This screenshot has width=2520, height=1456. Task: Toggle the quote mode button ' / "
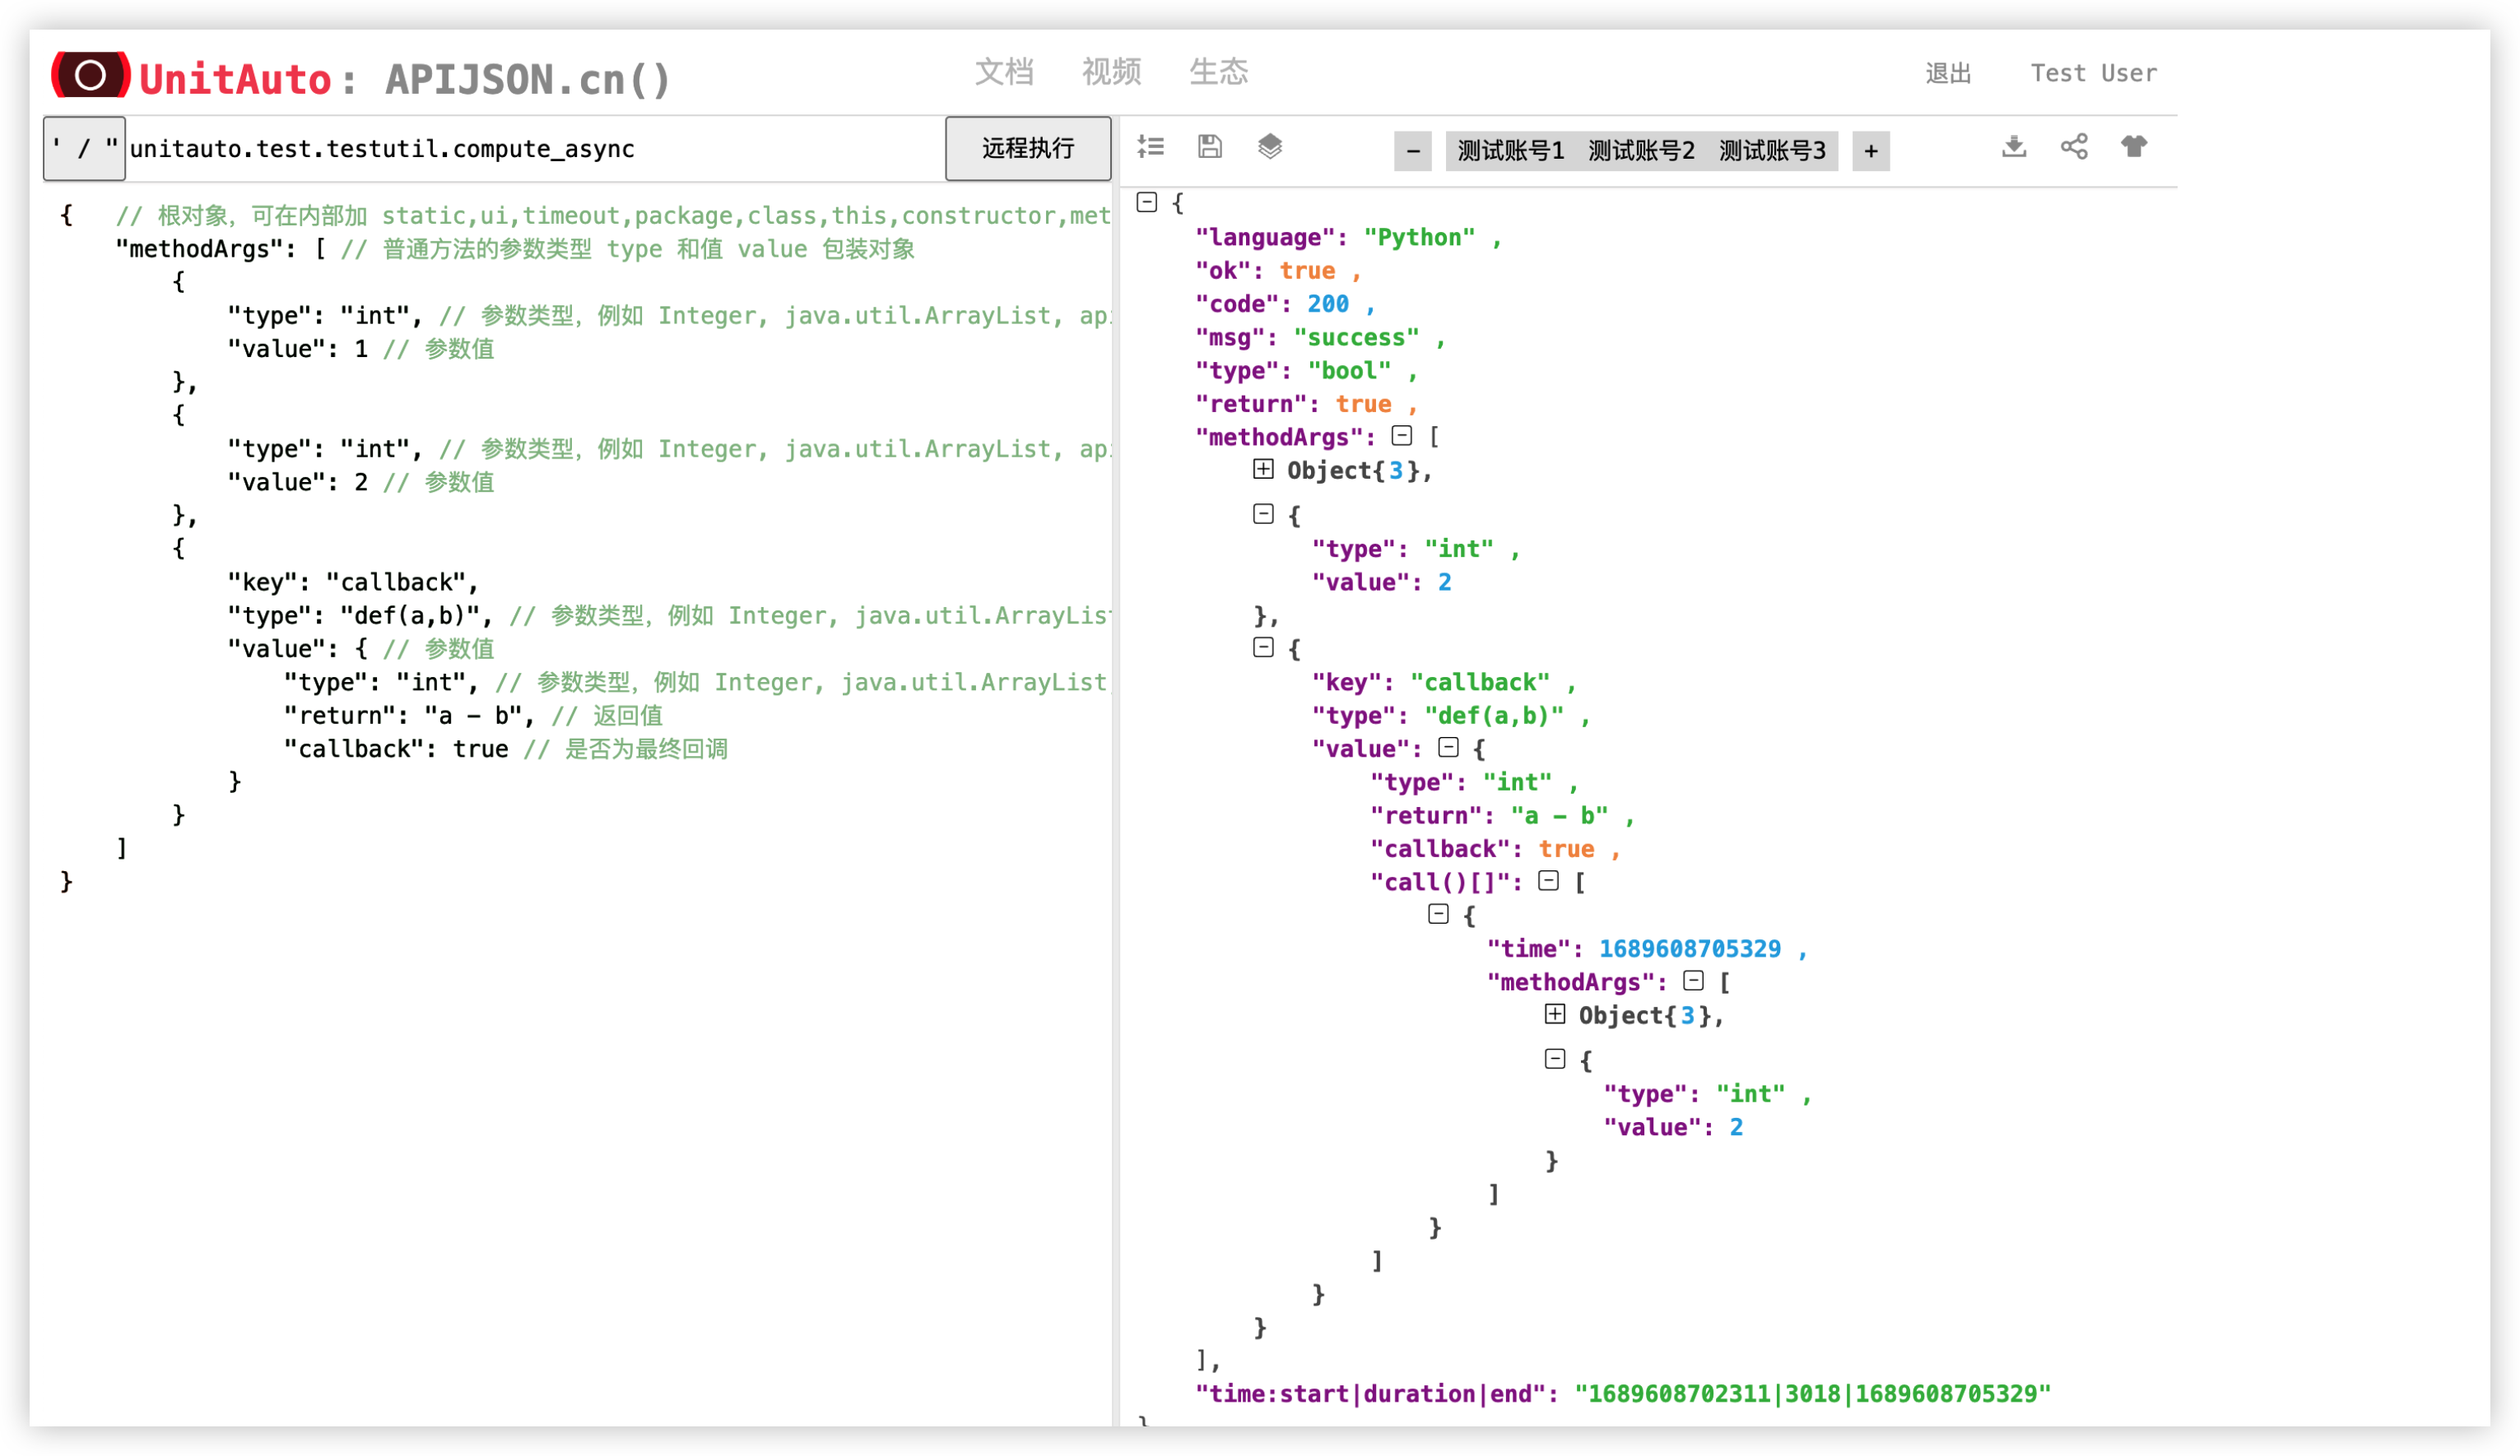tap(84, 147)
